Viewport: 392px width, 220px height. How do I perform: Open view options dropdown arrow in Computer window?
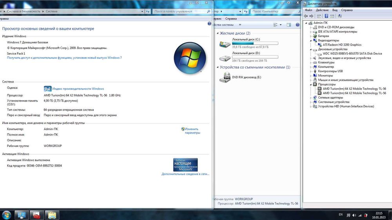pos(281,25)
